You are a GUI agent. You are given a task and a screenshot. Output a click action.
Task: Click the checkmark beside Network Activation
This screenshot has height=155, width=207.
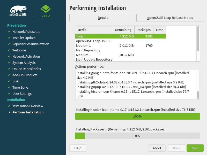(x=9, y=56)
